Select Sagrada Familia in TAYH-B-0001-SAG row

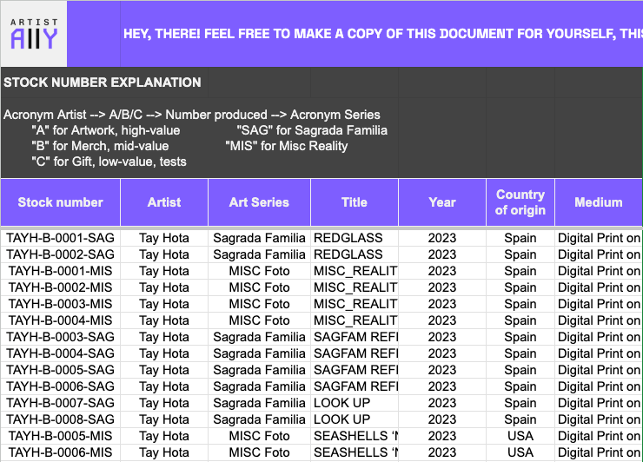click(x=259, y=238)
